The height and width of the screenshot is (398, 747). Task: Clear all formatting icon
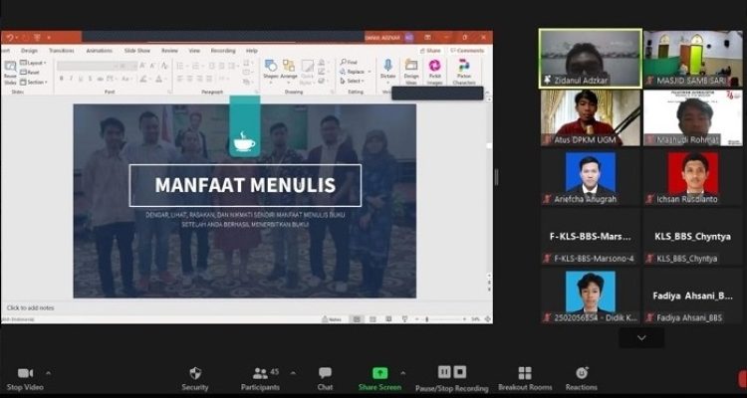point(164,66)
